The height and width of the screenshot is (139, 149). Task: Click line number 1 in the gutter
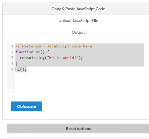pos(12,46)
